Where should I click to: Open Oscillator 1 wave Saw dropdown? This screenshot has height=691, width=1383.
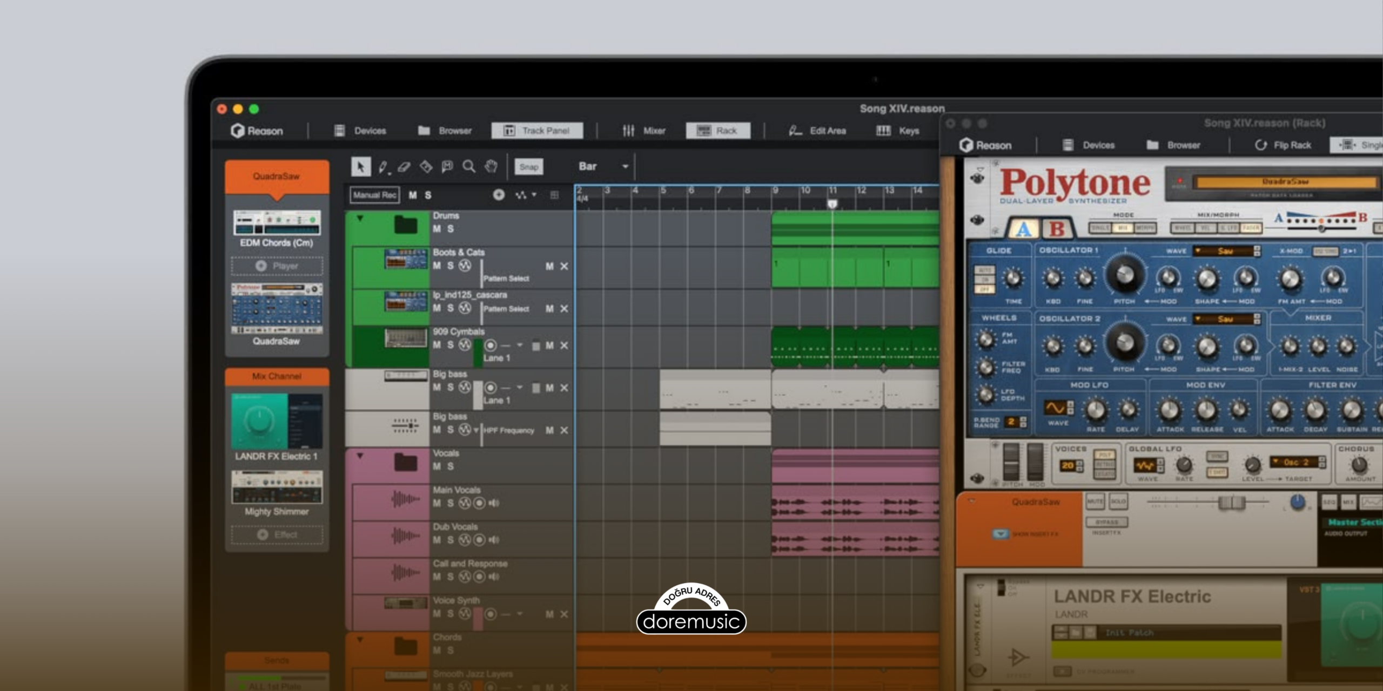[x=1226, y=251]
